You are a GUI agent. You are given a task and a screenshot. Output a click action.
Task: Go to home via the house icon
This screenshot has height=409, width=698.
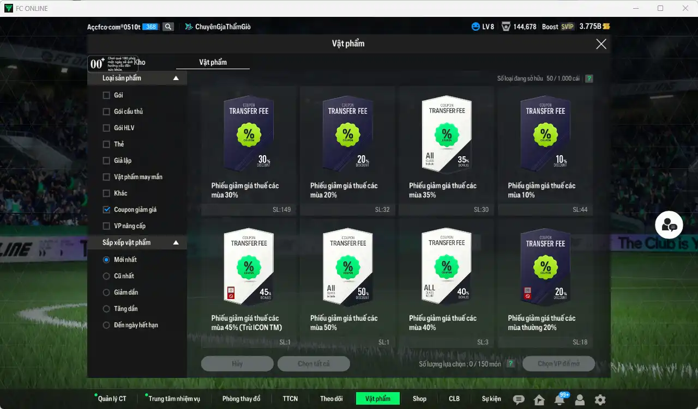coord(539,400)
